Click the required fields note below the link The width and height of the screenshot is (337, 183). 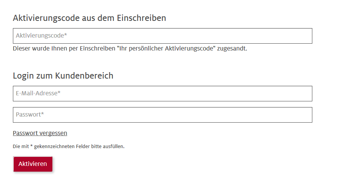pyautogui.click(x=69, y=146)
